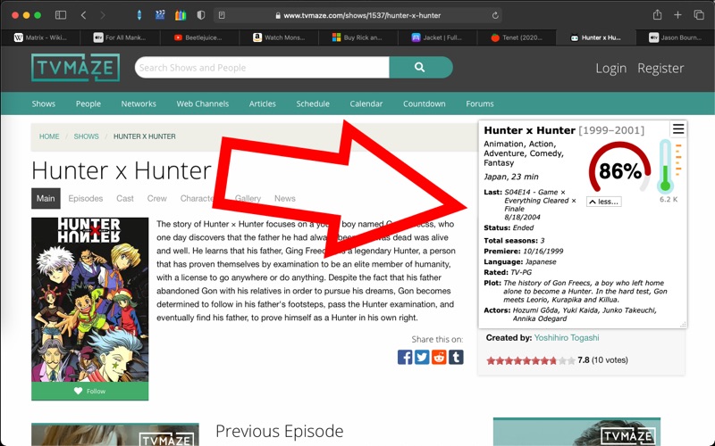Screen dimensions: 715x446
Task: Click the Safari share icon
Action: [658, 15]
